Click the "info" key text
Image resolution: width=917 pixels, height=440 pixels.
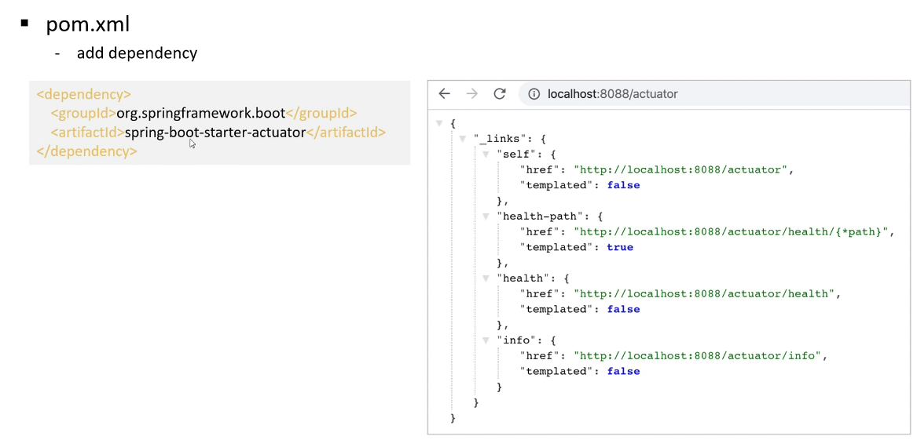pos(515,340)
